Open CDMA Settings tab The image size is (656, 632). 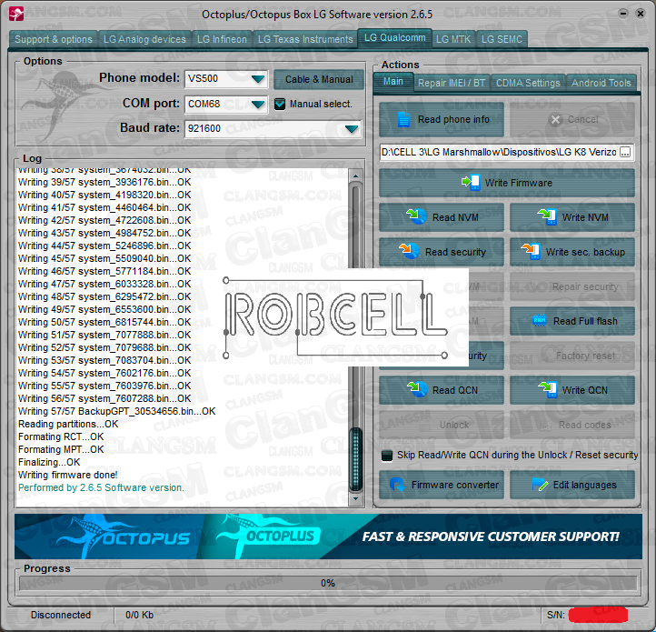pyautogui.click(x=528, y=83)
